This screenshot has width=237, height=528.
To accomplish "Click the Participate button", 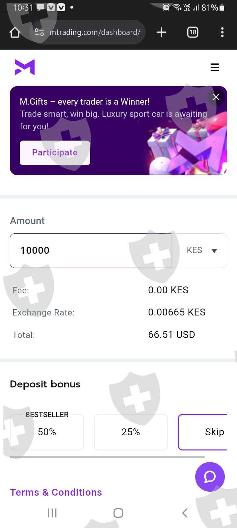I will tap(55, 153).
